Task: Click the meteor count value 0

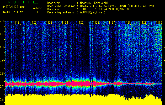Action: point(37,12)
